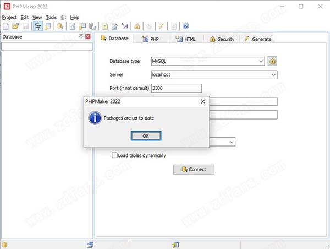Click the second partially hidden field behind dialog
Viewport: 330px width, 249px height.
tap(243, 115)
